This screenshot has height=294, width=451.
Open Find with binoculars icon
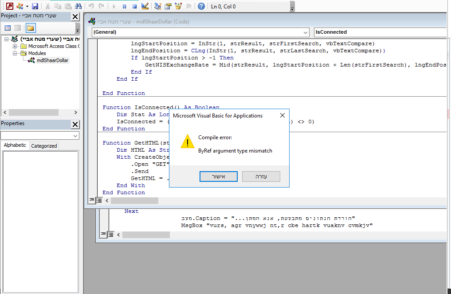tap(78, 6)
